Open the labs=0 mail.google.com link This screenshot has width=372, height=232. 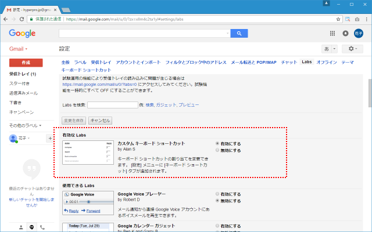pos(99,84)
